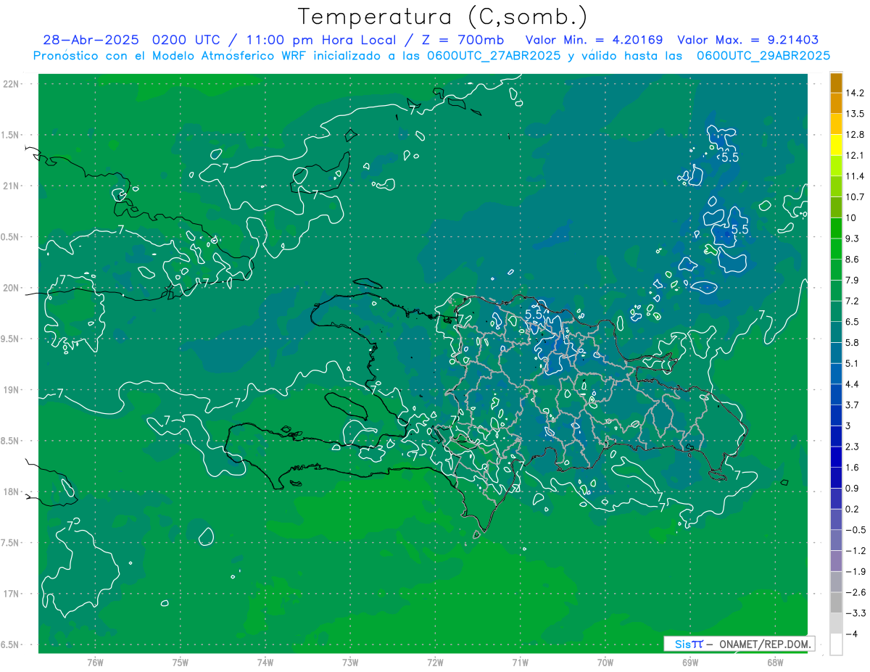Click the '6.5' colorbar value
This screenshot has height=672, width=870.
pyautogui.click(x=853, y=321)
